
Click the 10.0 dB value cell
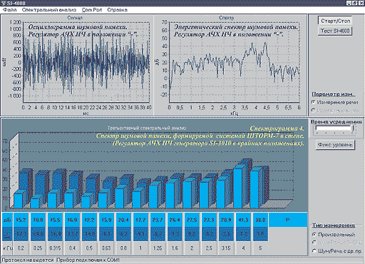click(x=38, y=220)
